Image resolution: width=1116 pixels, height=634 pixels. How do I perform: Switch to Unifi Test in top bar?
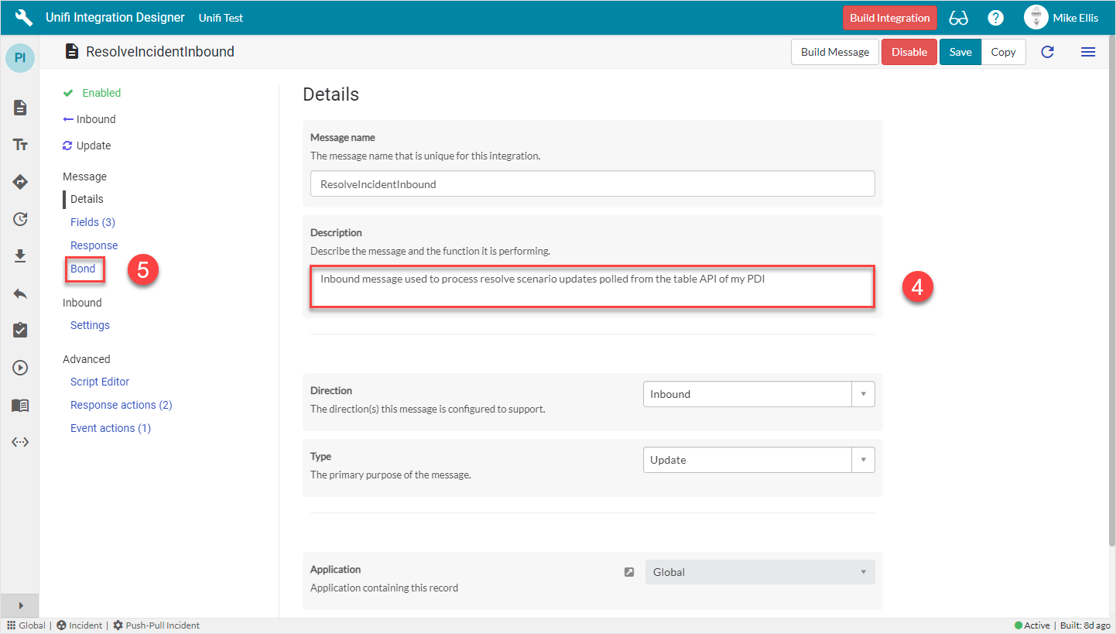tap(221, 16)
